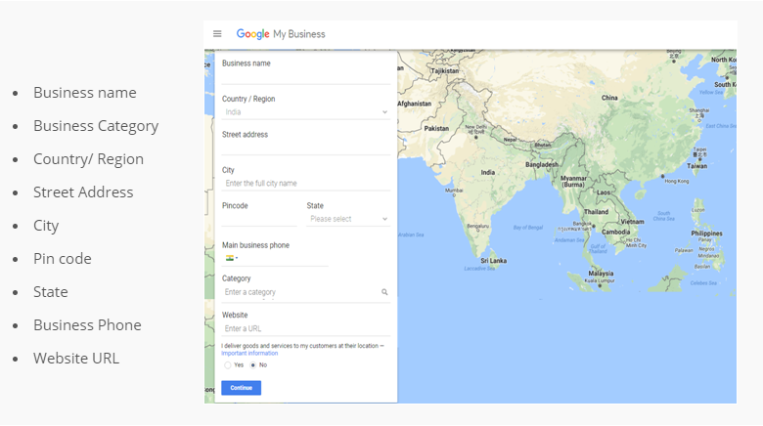The image size is (763, 426).
Task: Select the Yes delivery radio button
Action: 228,364
